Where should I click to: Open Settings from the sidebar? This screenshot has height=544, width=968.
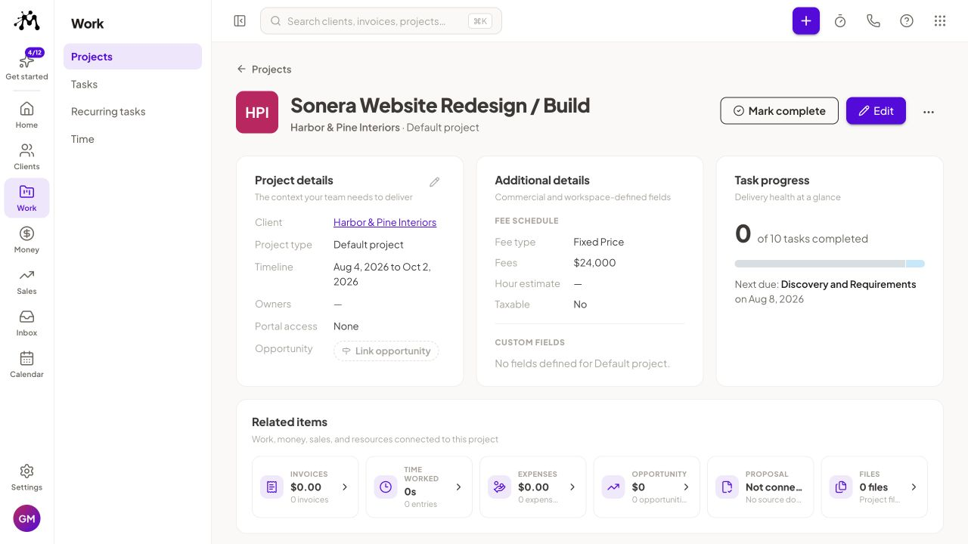pyautogui.click(x=26, y=478)
